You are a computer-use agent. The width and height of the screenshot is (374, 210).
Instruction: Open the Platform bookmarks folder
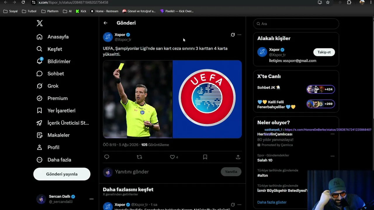pyautogui.click(x=50, y=11)
